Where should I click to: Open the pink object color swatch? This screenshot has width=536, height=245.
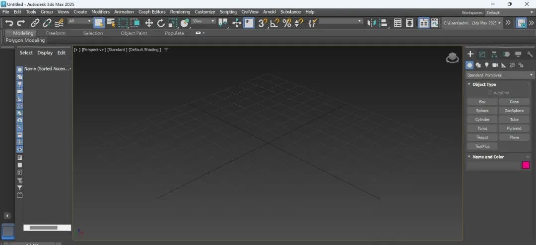(526, 165)
